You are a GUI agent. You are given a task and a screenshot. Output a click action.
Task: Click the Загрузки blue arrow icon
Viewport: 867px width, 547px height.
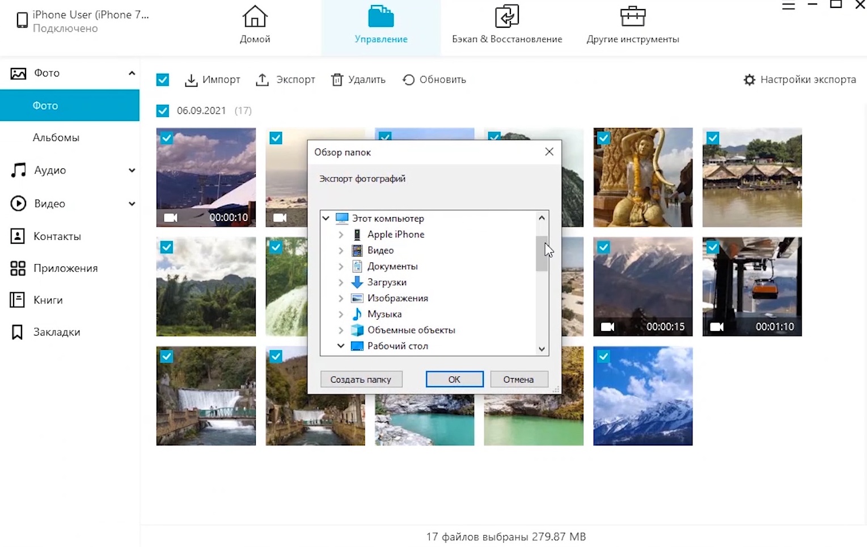357,282
